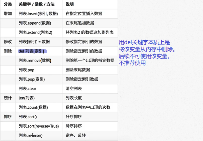Select the '列表[索引] = 数据' cell
Image resolution: width=203 pixels, height=141 pixels.
[x=34, y=42]
